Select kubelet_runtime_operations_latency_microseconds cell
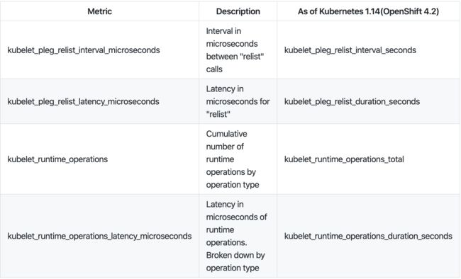The width and height of the screenshot is (461, 279). click(99, 236)
